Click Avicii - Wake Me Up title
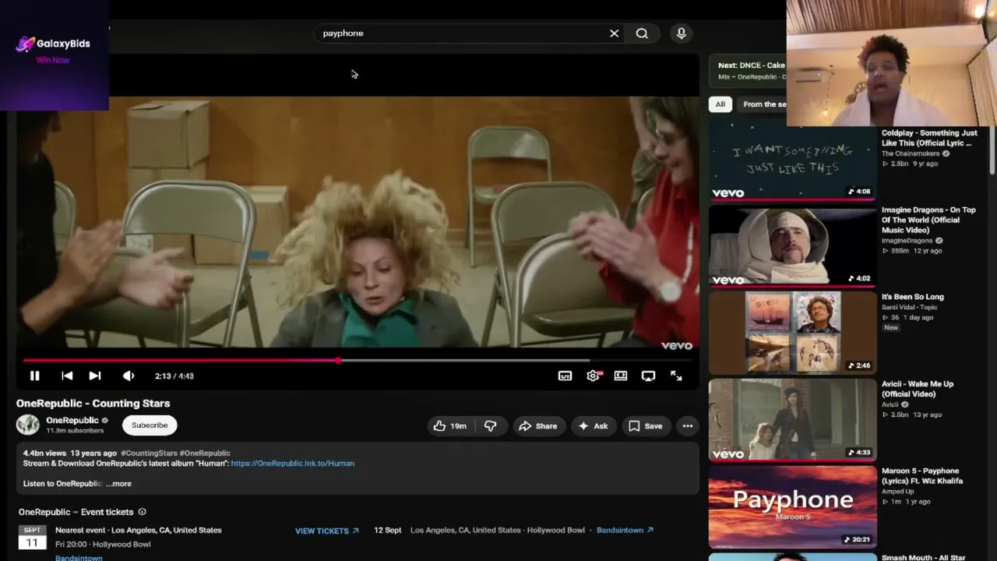This screenshot has height=561, width=997. [918, 389]
